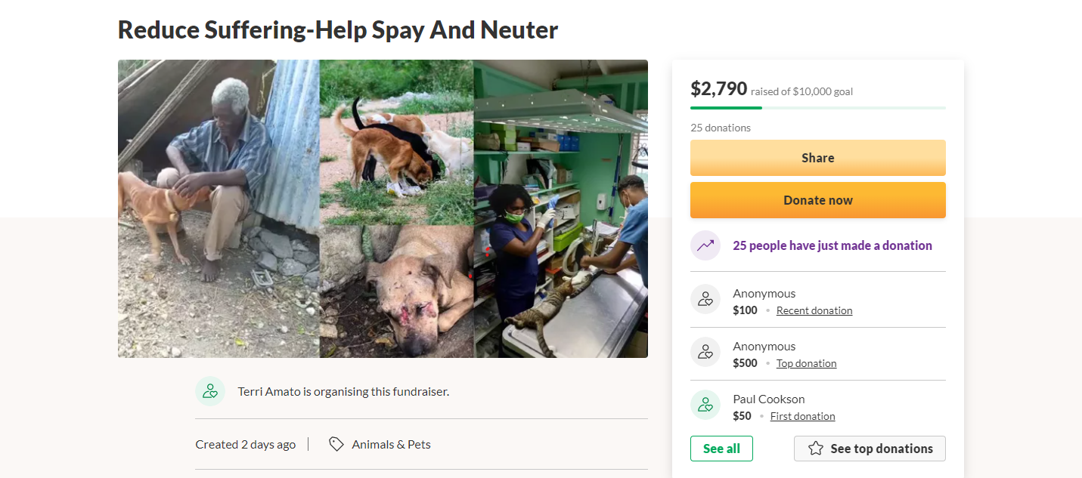Click the tag icon next to Animals & Pets
The image size is (1082, 478).
(336, 444)
